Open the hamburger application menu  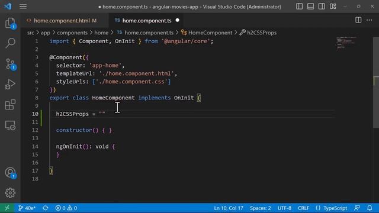(23, 7)
